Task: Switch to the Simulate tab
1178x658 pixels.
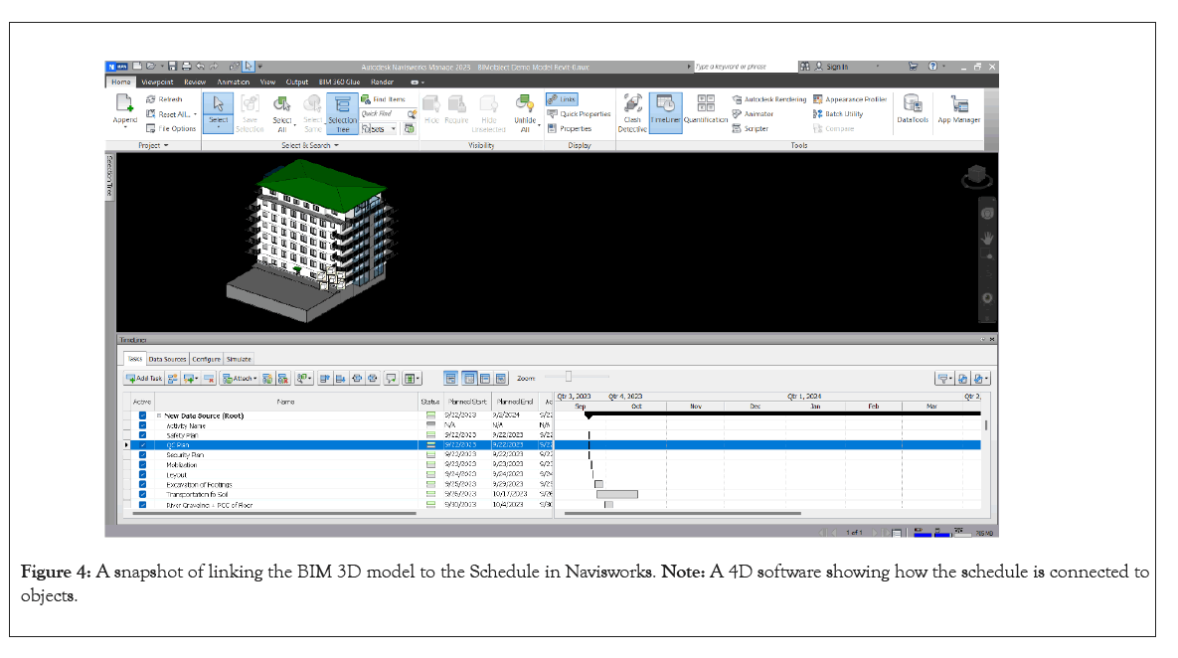Action: 239,359
